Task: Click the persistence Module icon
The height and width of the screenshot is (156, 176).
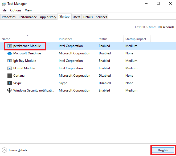Action: click(10, 46)
